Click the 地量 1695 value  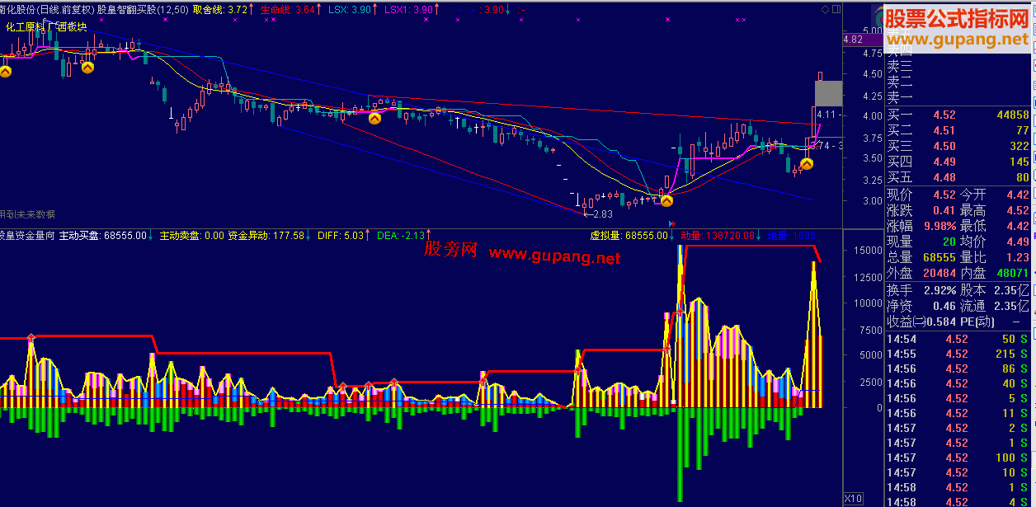[791, 236]
